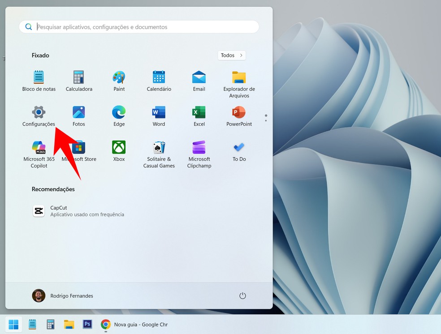Open Excel pinned app
Viewport: 441px width, 334px height.
point(199,116)
